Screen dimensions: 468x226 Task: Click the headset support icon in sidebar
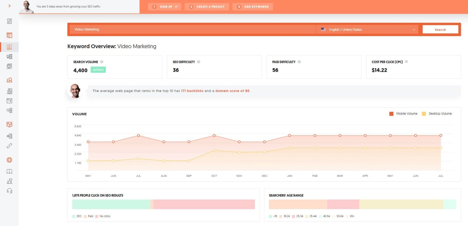click(9, 191)
